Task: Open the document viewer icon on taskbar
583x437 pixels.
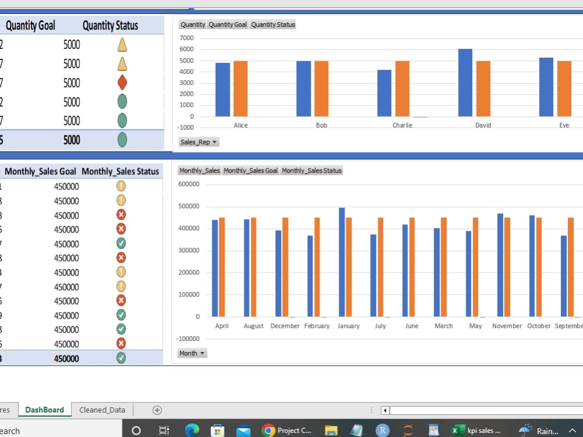Action: [434, 431]
